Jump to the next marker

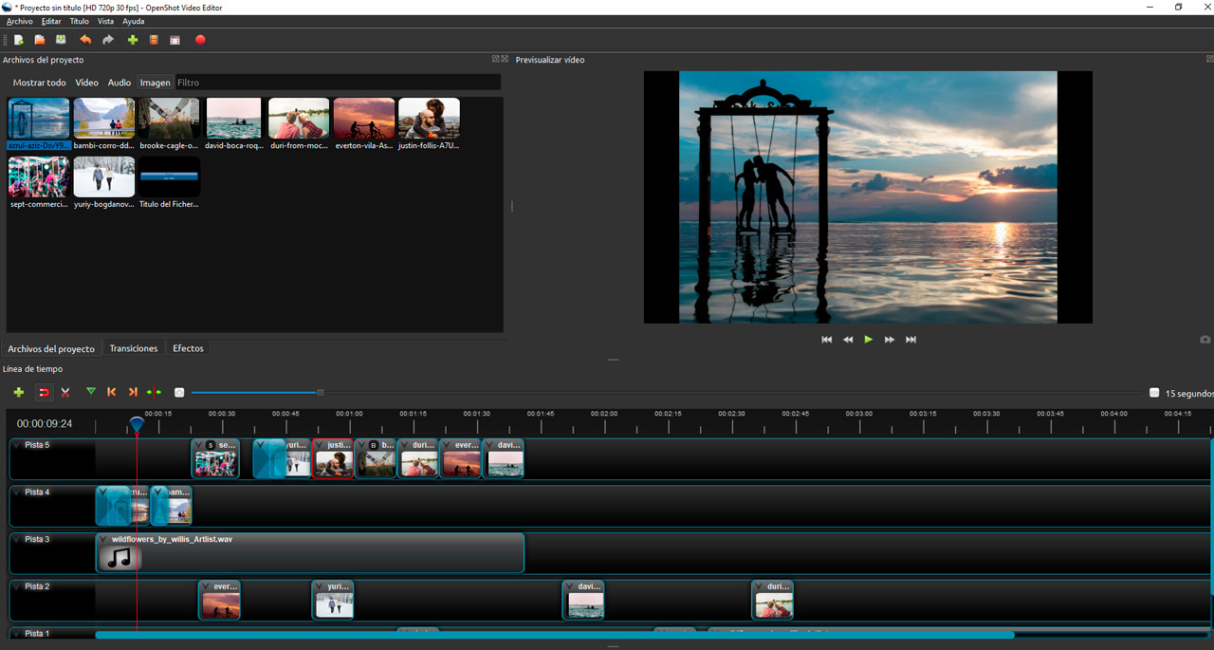tap(133, 392)
